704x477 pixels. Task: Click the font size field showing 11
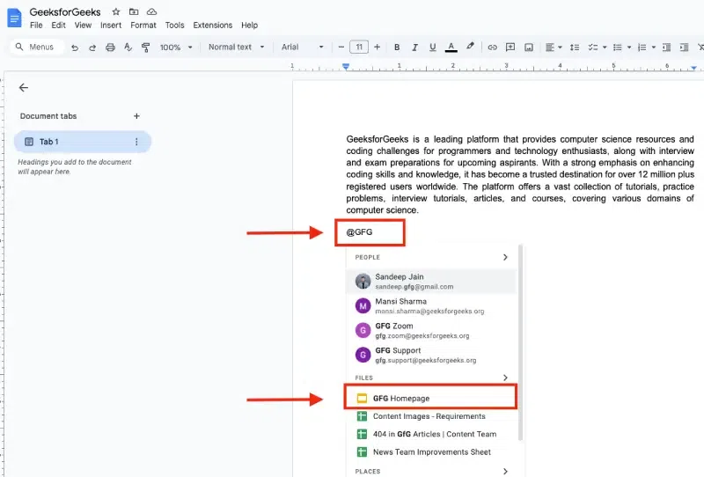click(x=359, y=47)
